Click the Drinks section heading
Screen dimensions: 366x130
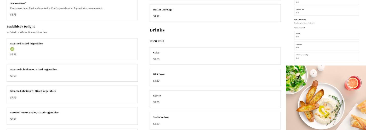pos(157,30)
